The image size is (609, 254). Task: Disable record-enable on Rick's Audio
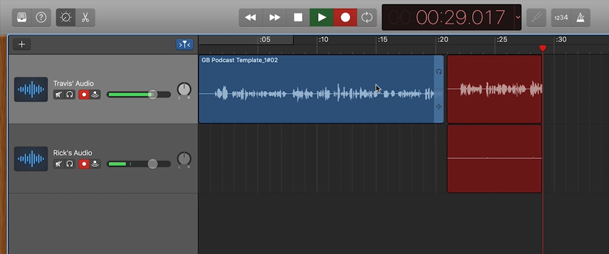[x=84, y=164]
